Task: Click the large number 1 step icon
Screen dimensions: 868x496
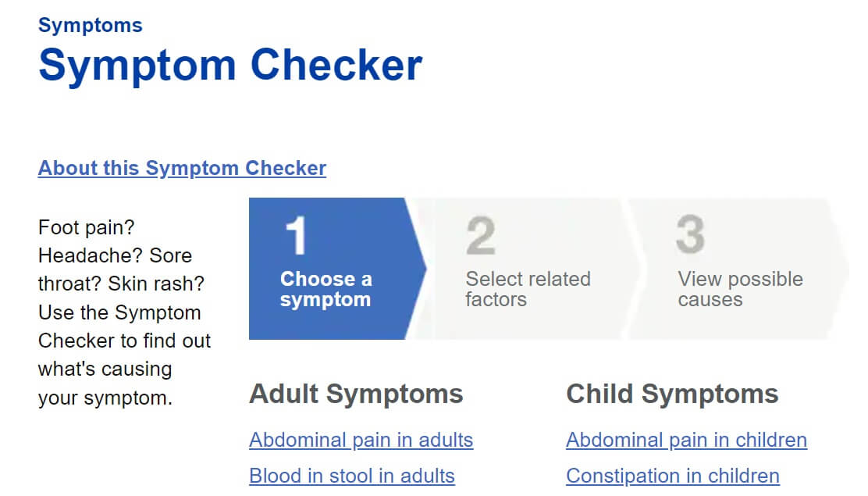Action: [x=297, y=235]
